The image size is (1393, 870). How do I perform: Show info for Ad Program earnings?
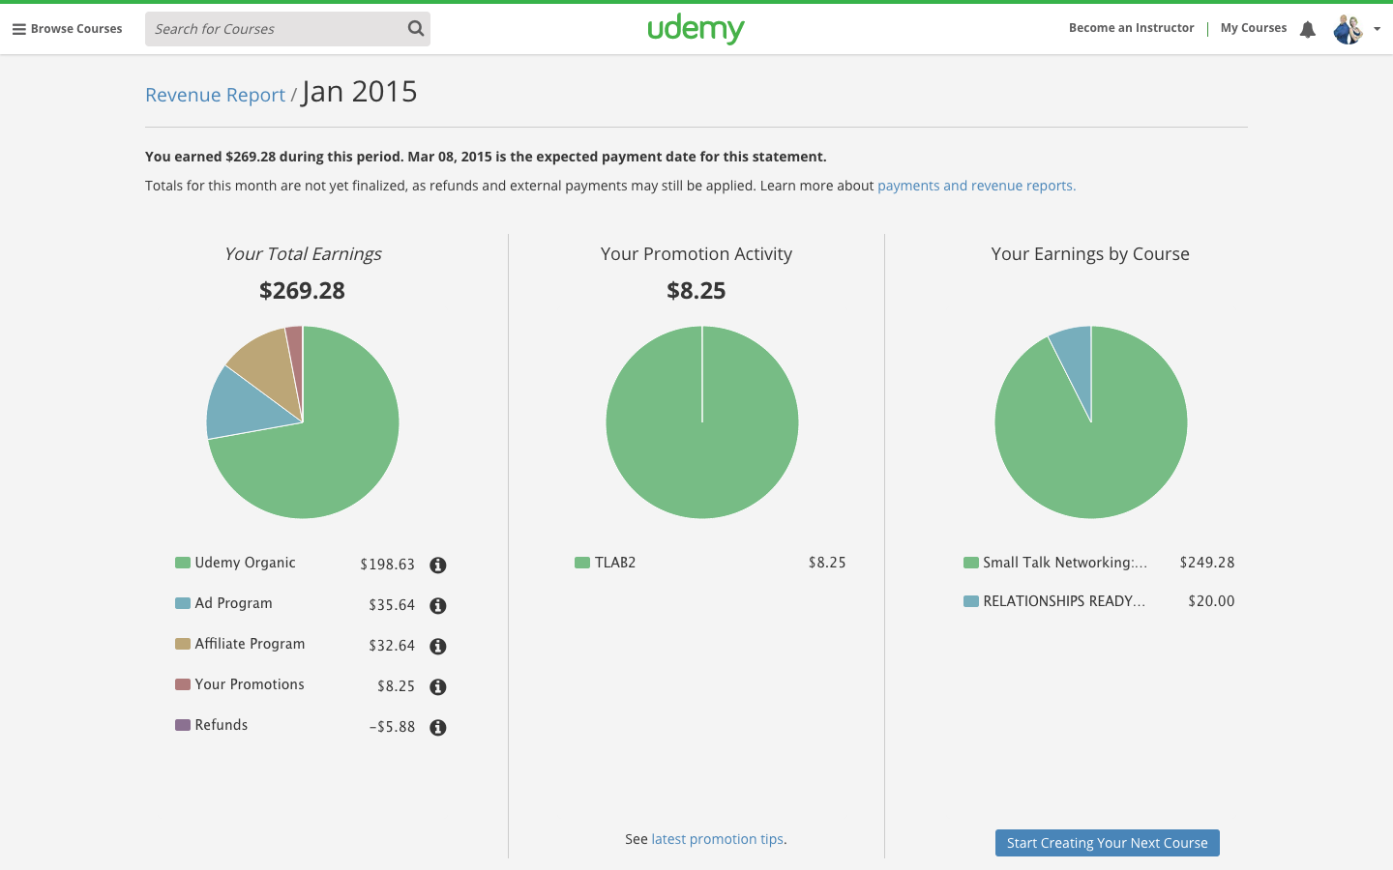pos(438,605)
